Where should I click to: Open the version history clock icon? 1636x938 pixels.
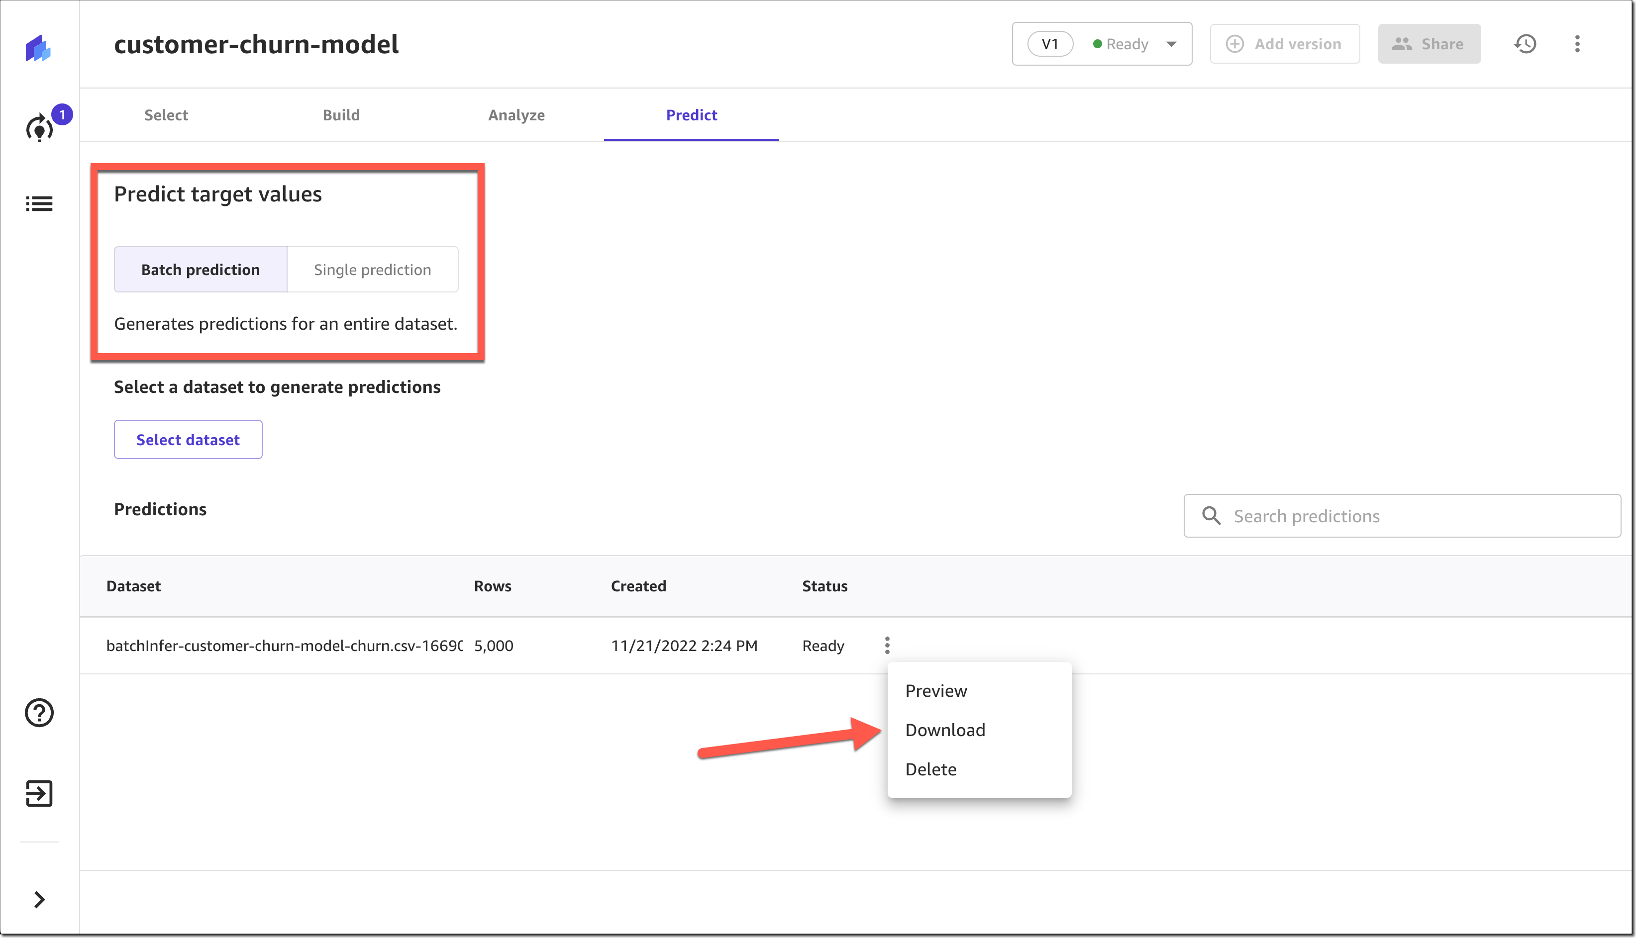[x=1525, y=44]
